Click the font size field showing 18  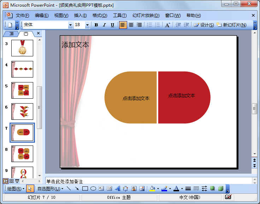point(79,25)
